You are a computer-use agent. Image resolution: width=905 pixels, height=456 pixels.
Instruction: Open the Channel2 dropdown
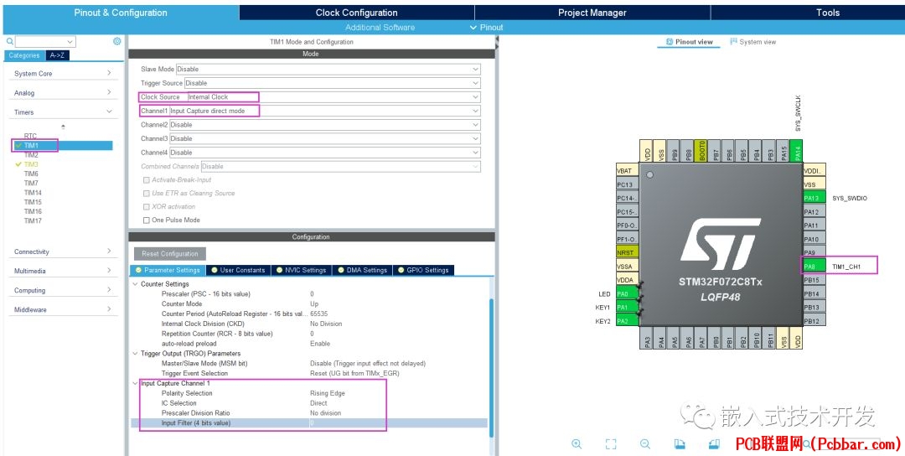pos(325,125)
